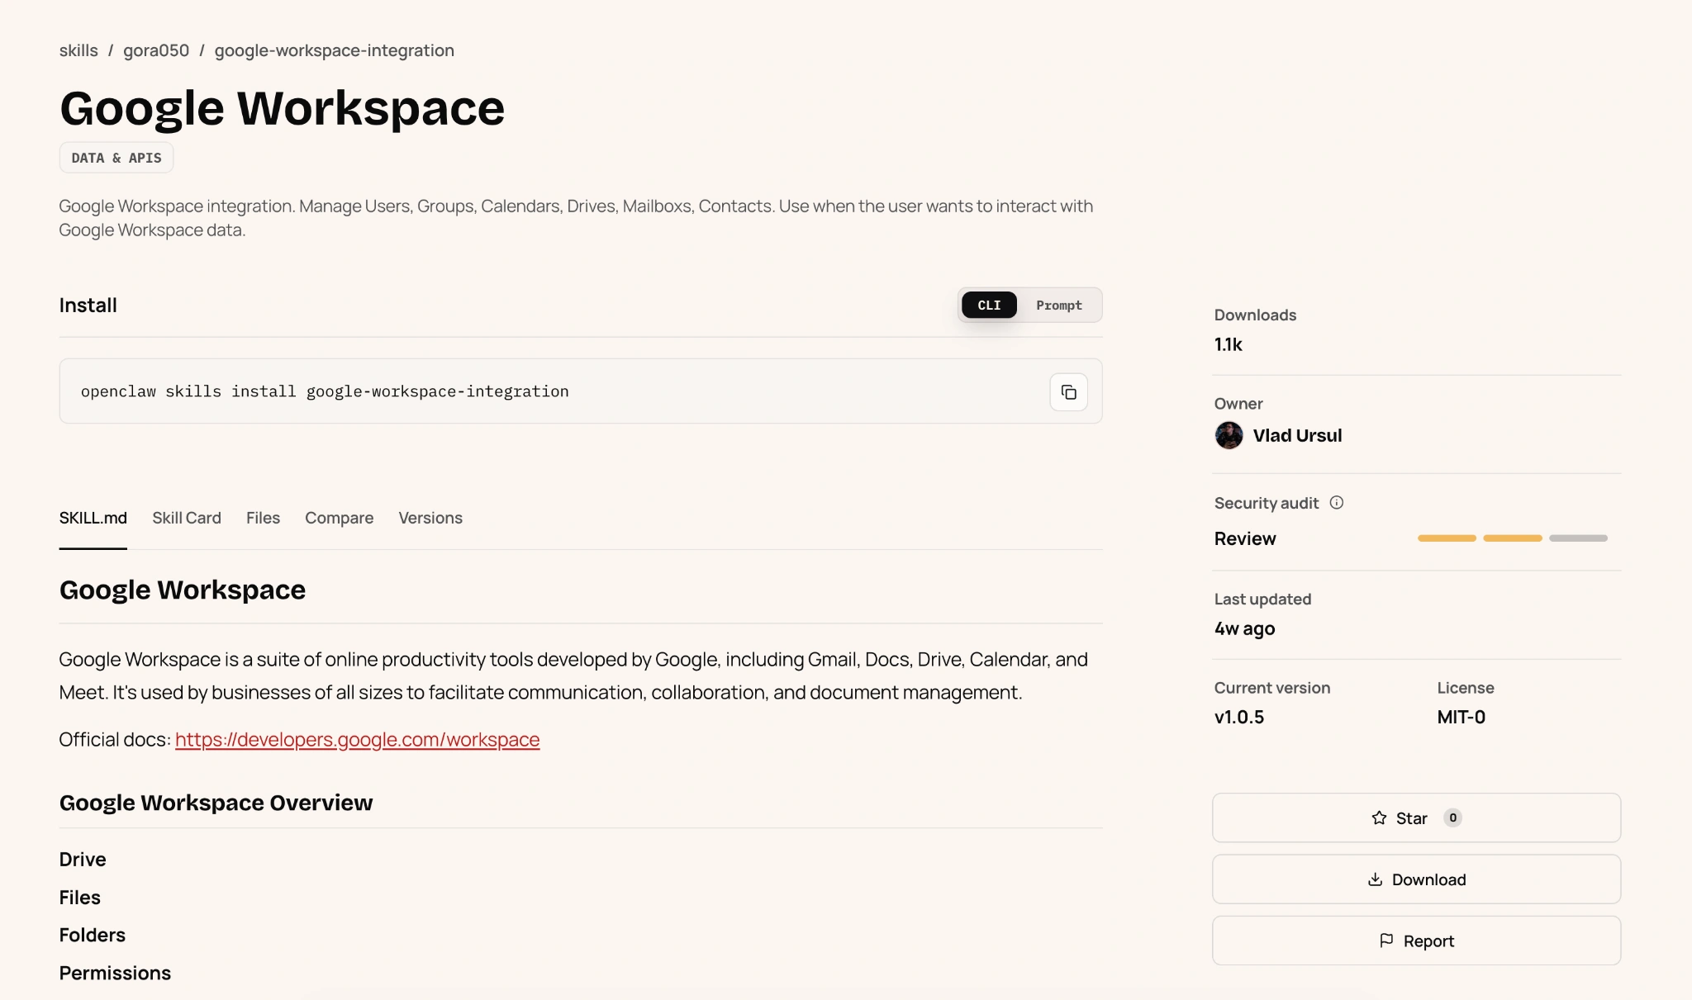View the Versions tab
Screen dimensions: 1692x1000
[430, 518]
